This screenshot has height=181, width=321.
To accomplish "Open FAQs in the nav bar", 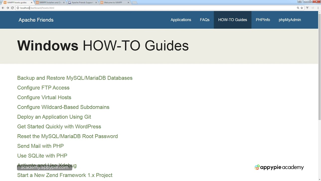I will tap(205, 20).
